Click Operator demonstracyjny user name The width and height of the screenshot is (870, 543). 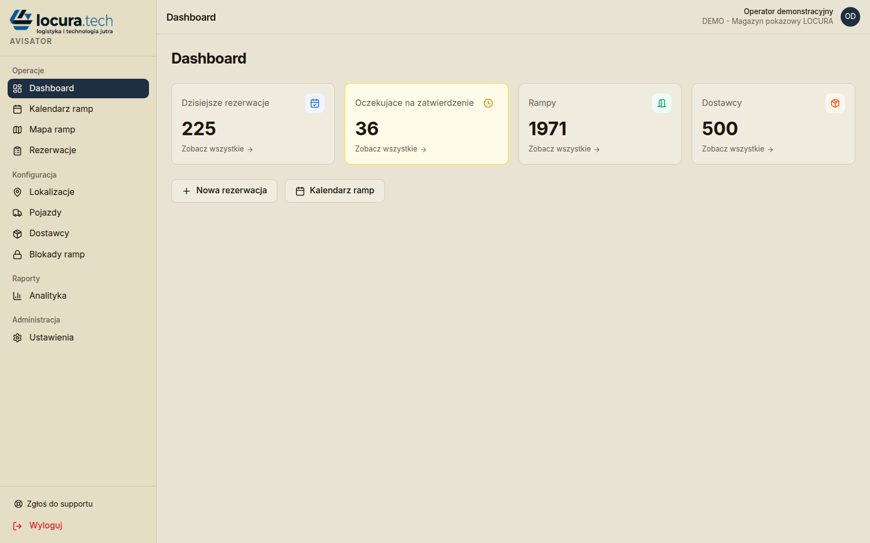pos(788,11)
